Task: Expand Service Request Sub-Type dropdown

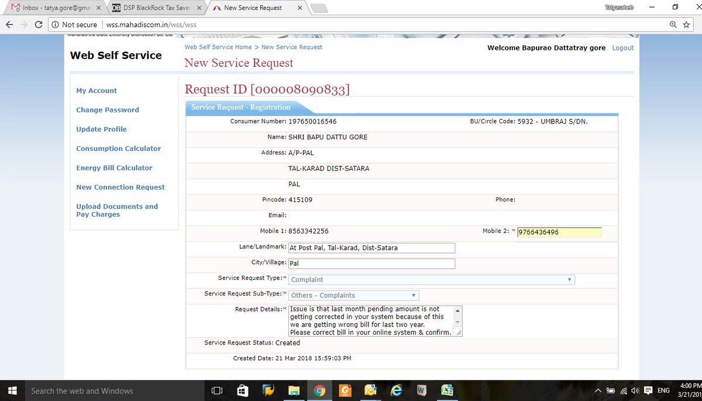Action: (354, 296)
